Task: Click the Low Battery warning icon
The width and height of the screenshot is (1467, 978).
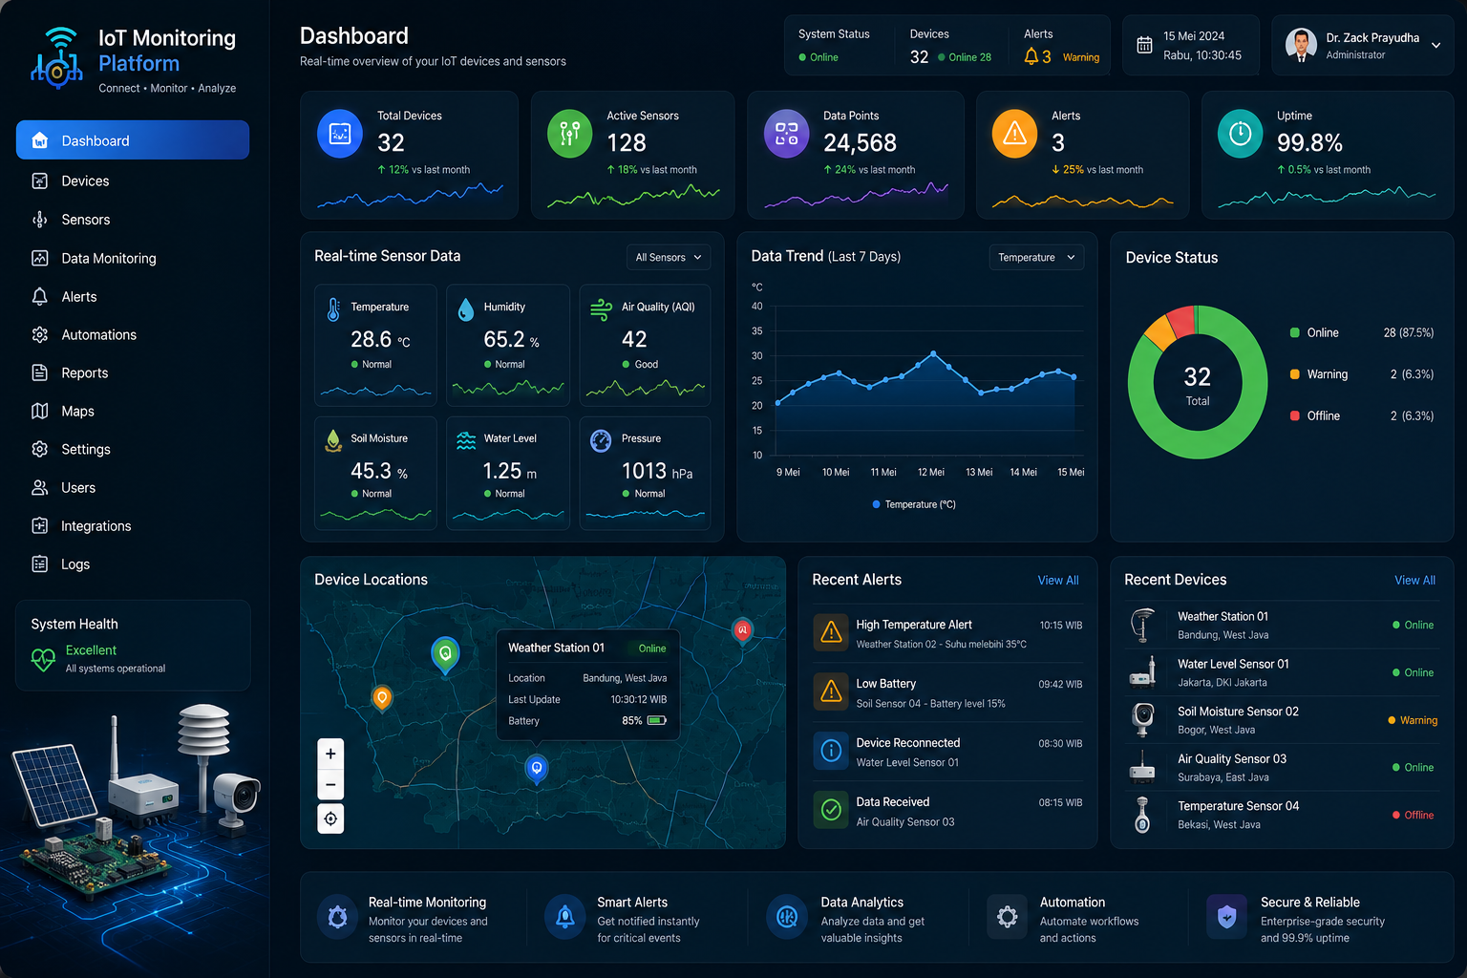Action: point(832,691)
